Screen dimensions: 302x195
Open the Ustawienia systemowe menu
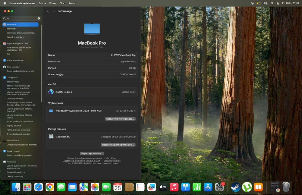pyautogui.click(x=22, y=3)
